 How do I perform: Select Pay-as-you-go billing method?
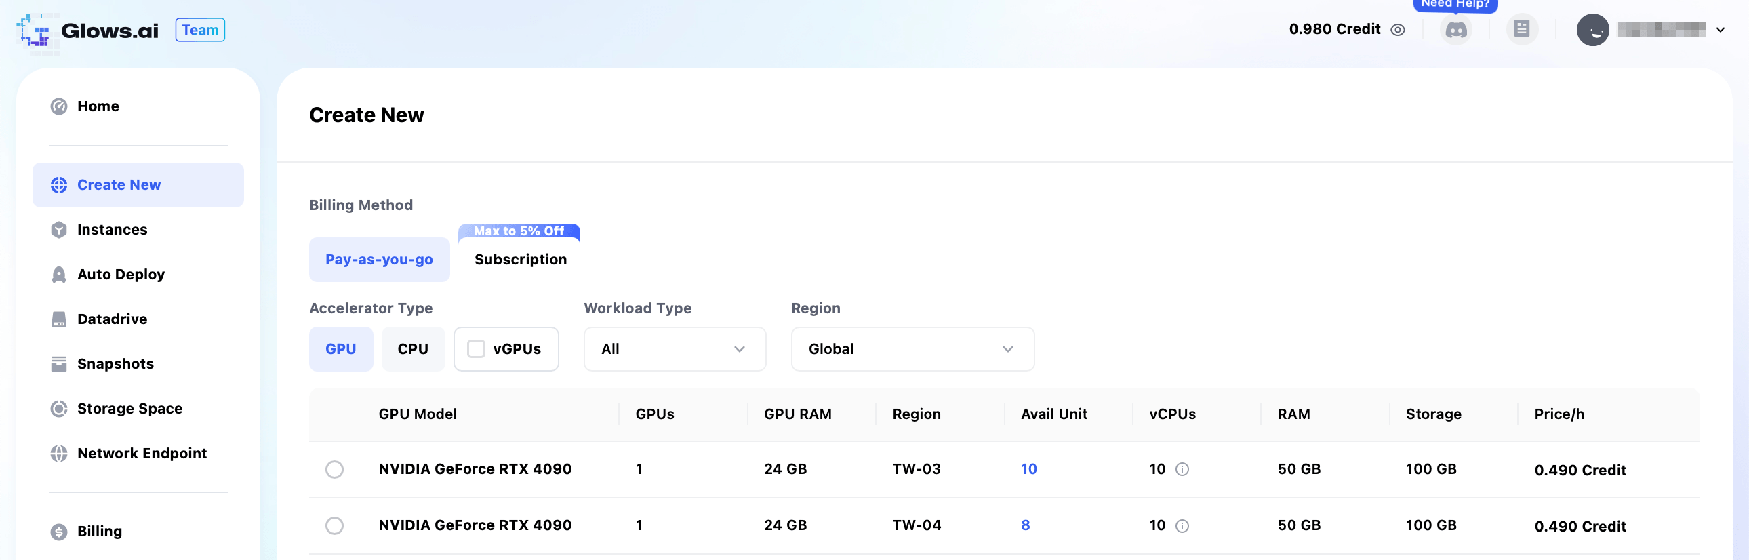(379, 260)
